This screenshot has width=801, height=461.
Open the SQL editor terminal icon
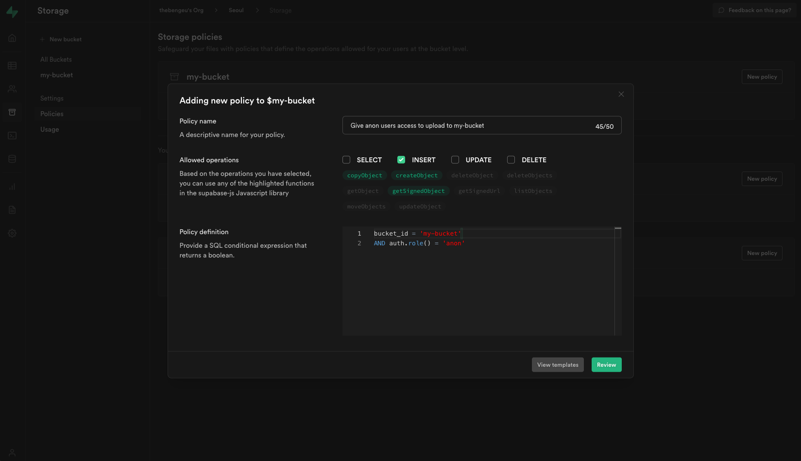click(x=12, y=136)
